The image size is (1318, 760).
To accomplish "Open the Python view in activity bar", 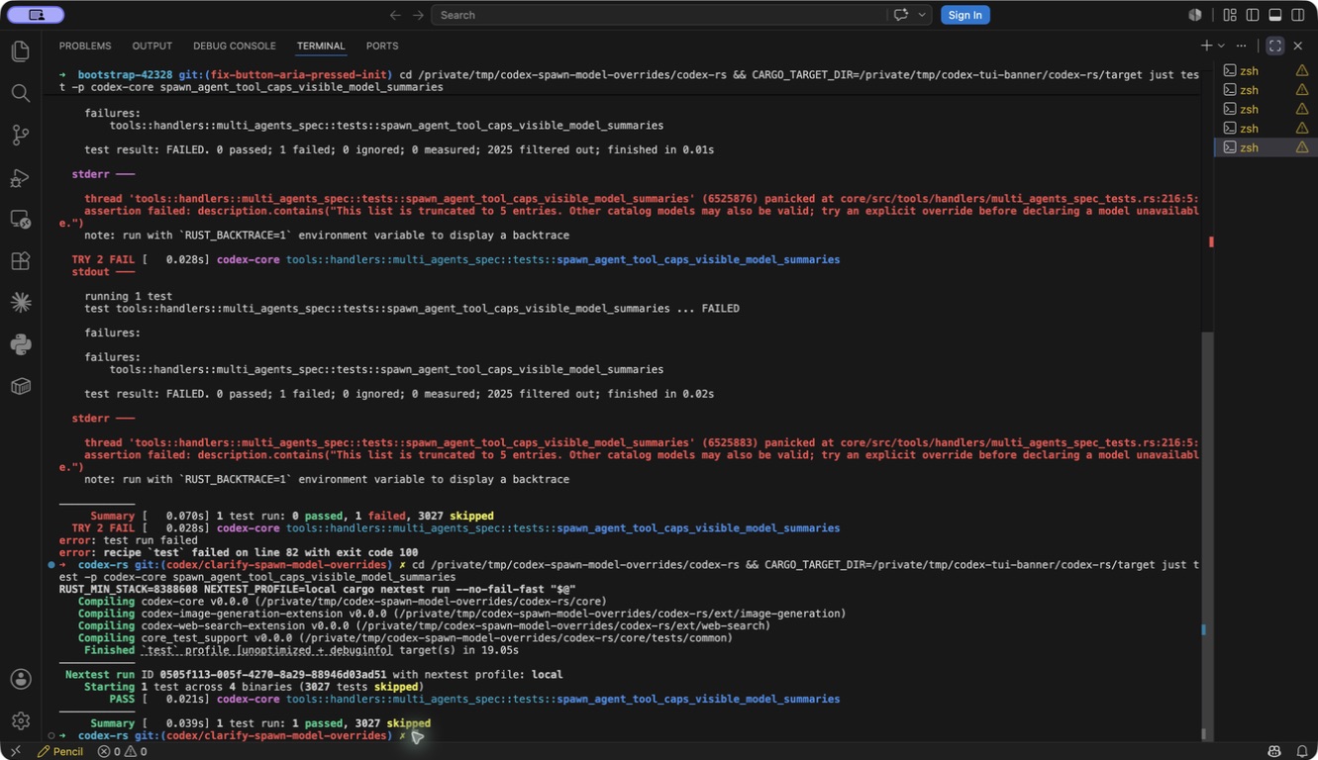I will 20,344.
